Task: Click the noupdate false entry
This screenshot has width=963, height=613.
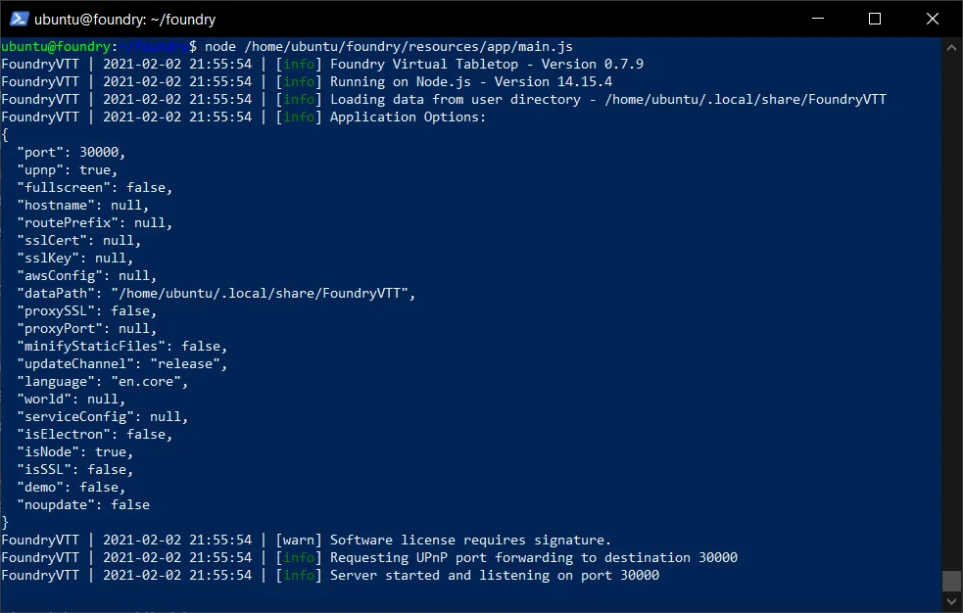Action: 88,504
